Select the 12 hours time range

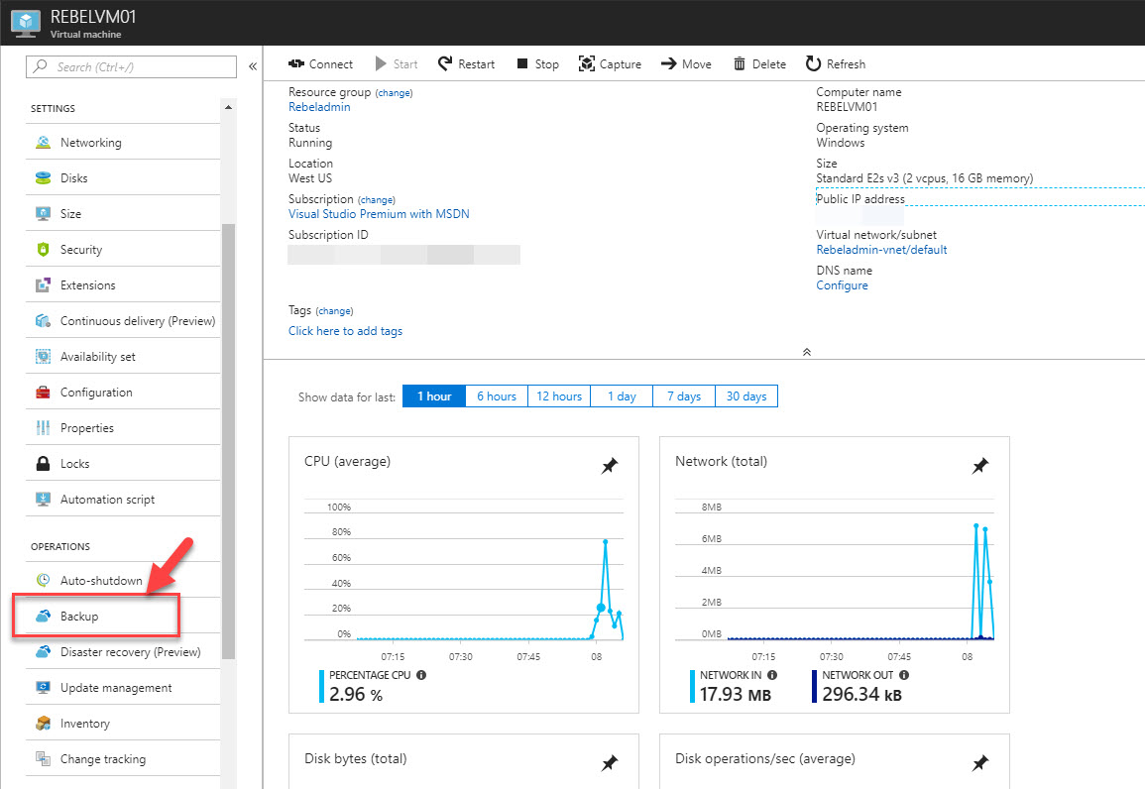pyautogui.click(x=559, y=396)
